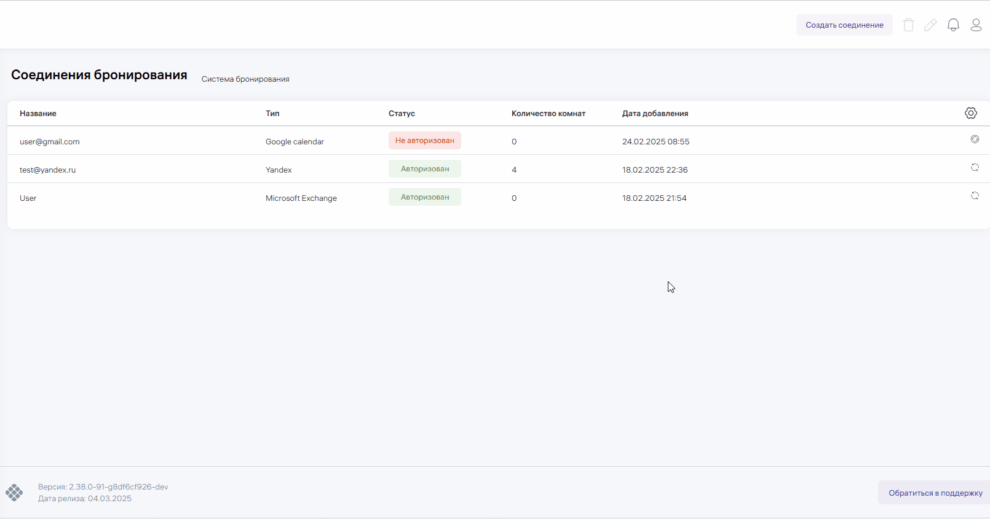Open notifications bell icon

[x=953, y=25]
